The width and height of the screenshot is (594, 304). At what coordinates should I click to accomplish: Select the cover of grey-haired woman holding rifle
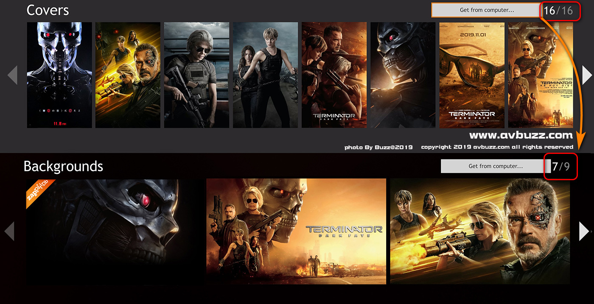tap(196, 75)
